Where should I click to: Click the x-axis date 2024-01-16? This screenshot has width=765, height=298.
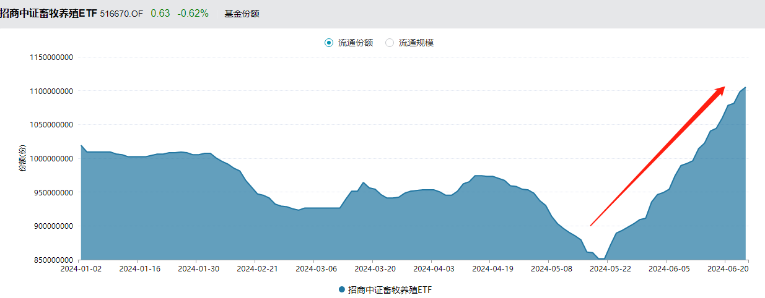139,269
